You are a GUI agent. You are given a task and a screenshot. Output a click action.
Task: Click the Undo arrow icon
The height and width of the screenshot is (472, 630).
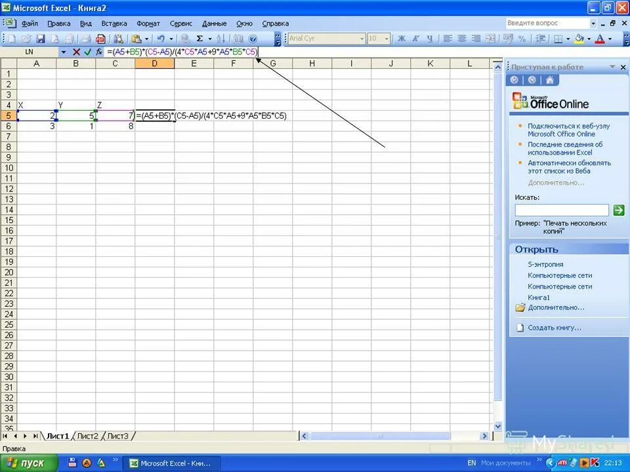click(161, 39)
